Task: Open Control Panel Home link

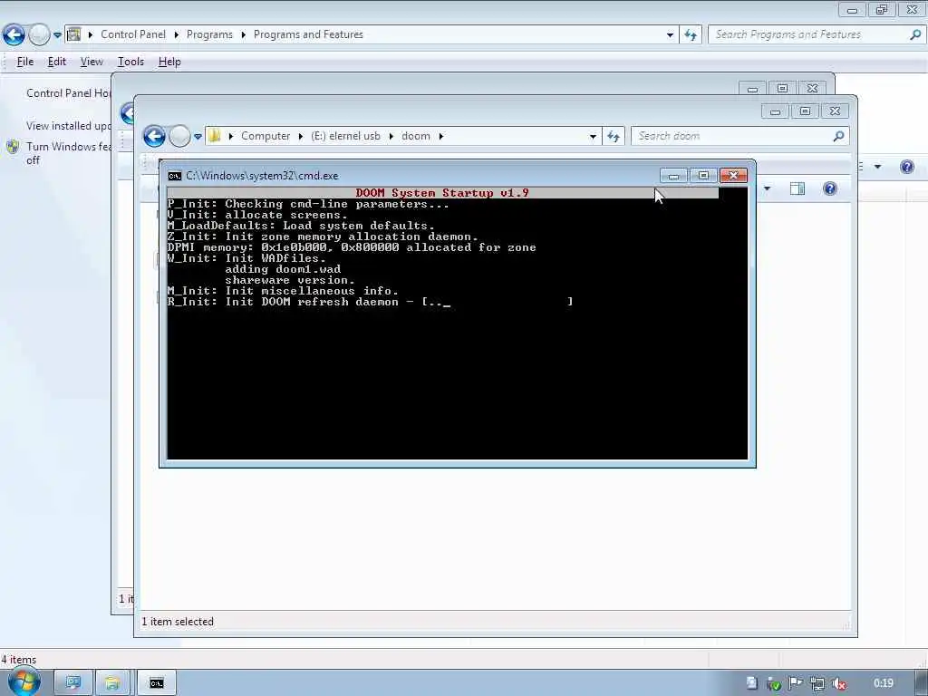Action: coord(69,93)
